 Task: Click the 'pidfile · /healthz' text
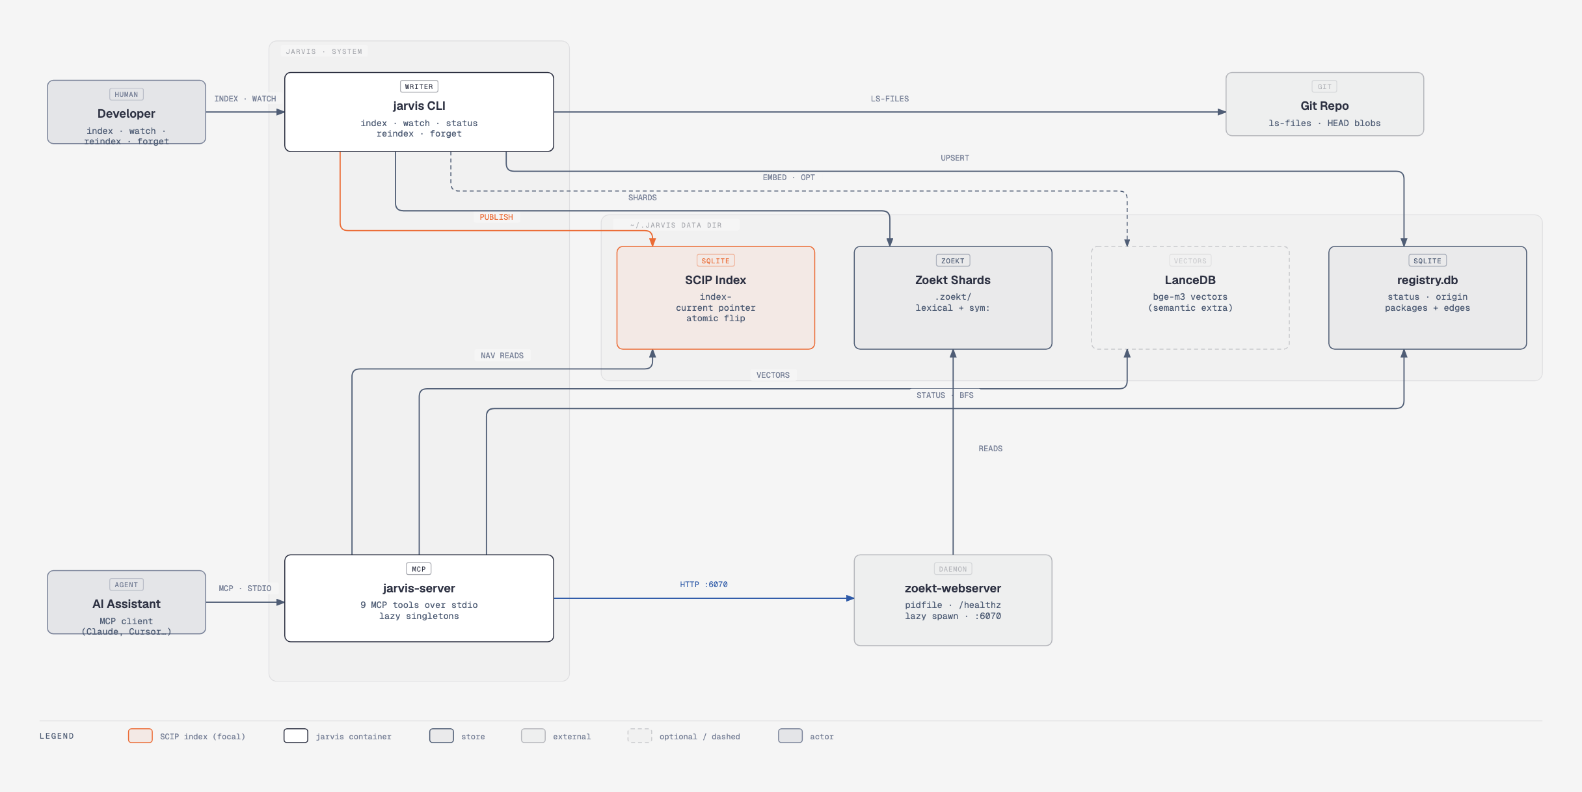[953, 605]
